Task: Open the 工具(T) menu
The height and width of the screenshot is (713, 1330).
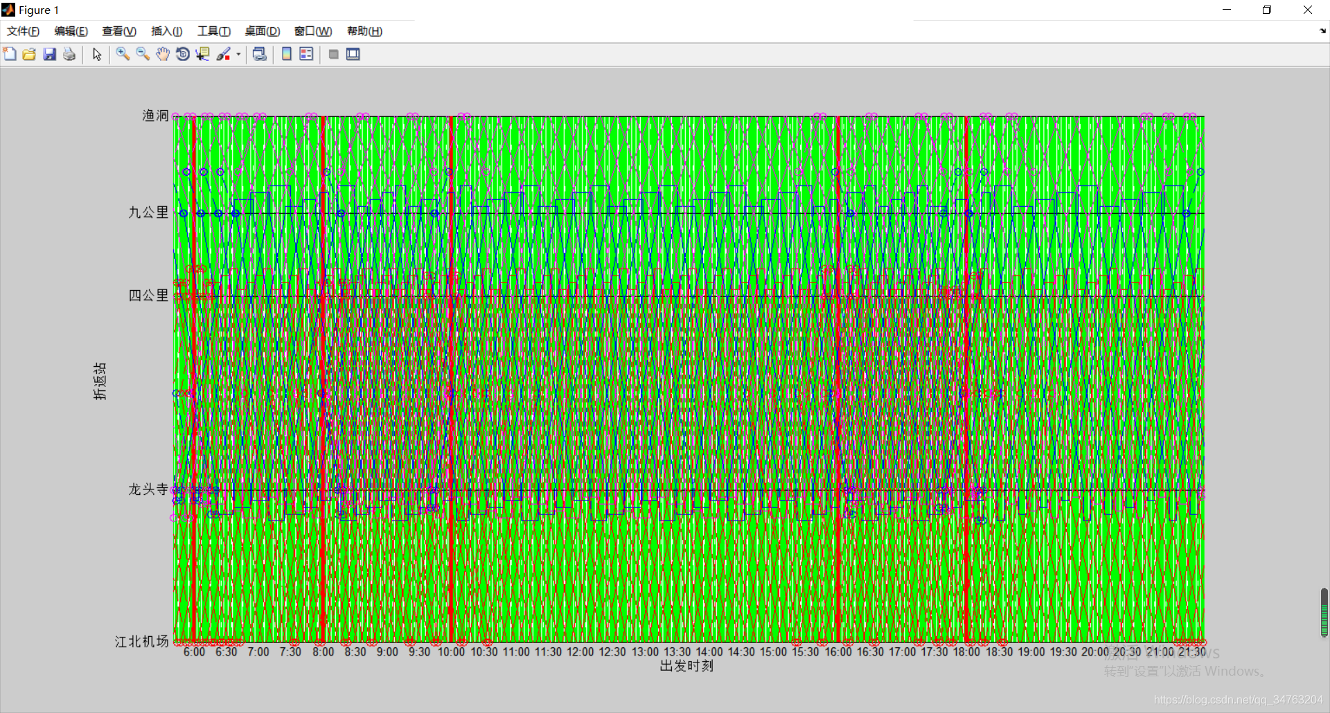Action: 214,31
